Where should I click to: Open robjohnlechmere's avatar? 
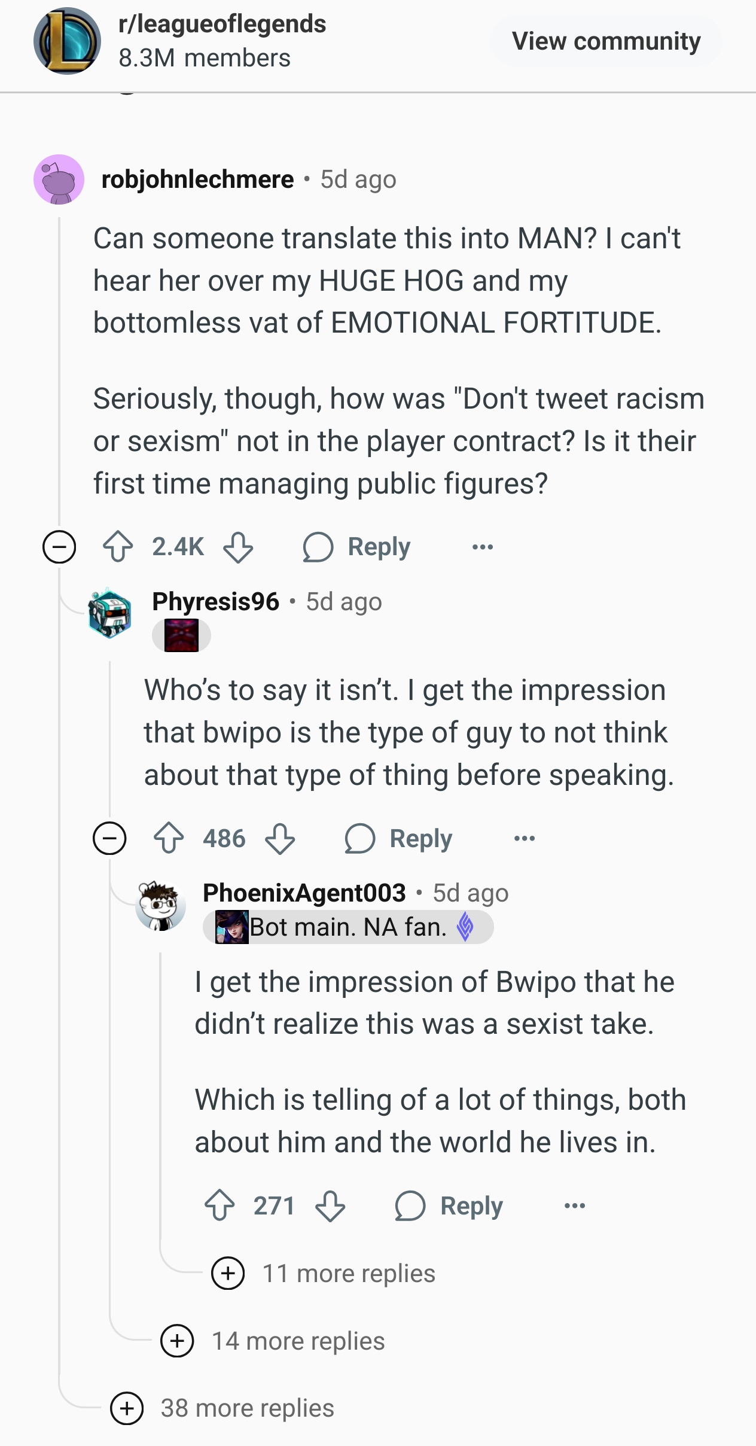click(x=59, y=179)
